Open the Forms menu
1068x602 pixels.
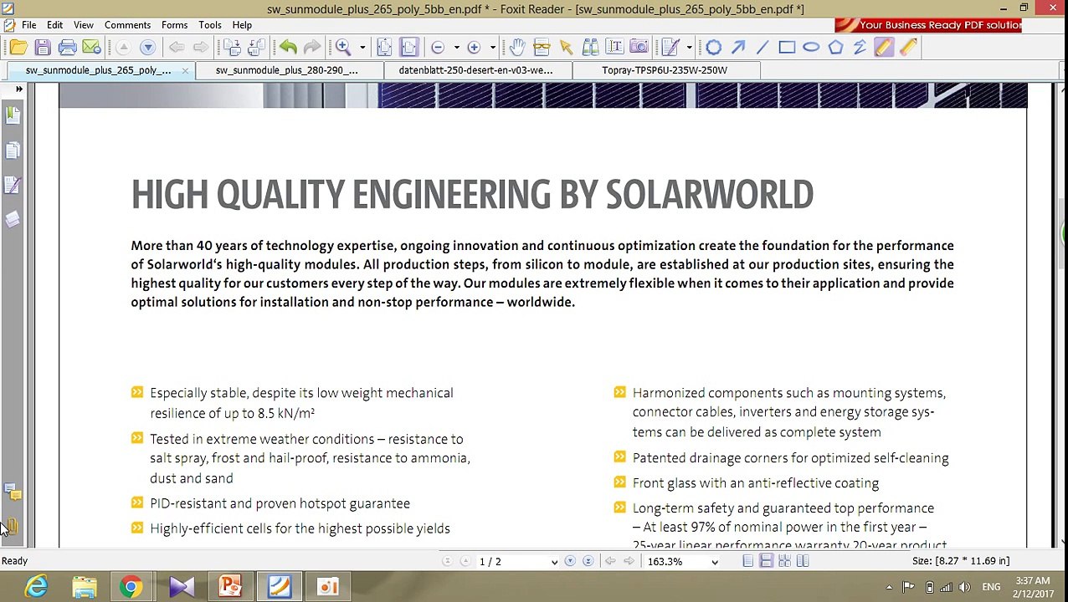pos(174,25)
